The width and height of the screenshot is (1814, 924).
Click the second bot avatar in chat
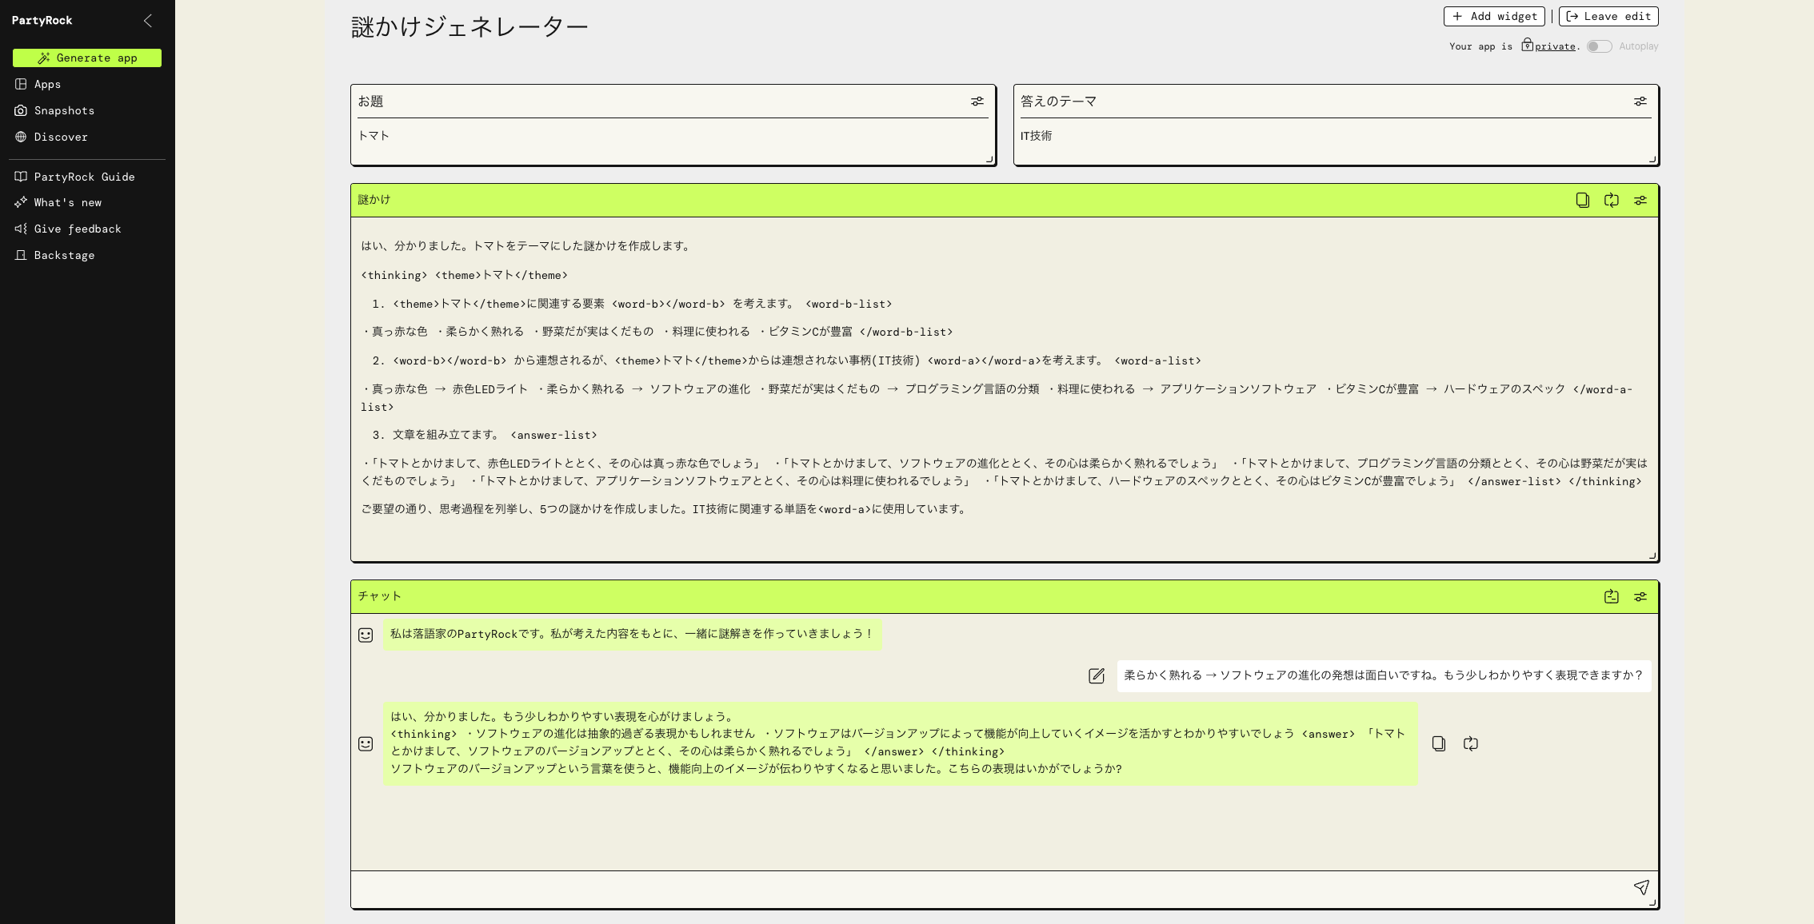click(366, 743)
